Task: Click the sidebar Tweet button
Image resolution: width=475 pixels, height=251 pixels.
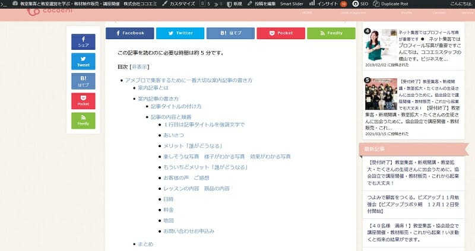Action: (x=83, y=62)
